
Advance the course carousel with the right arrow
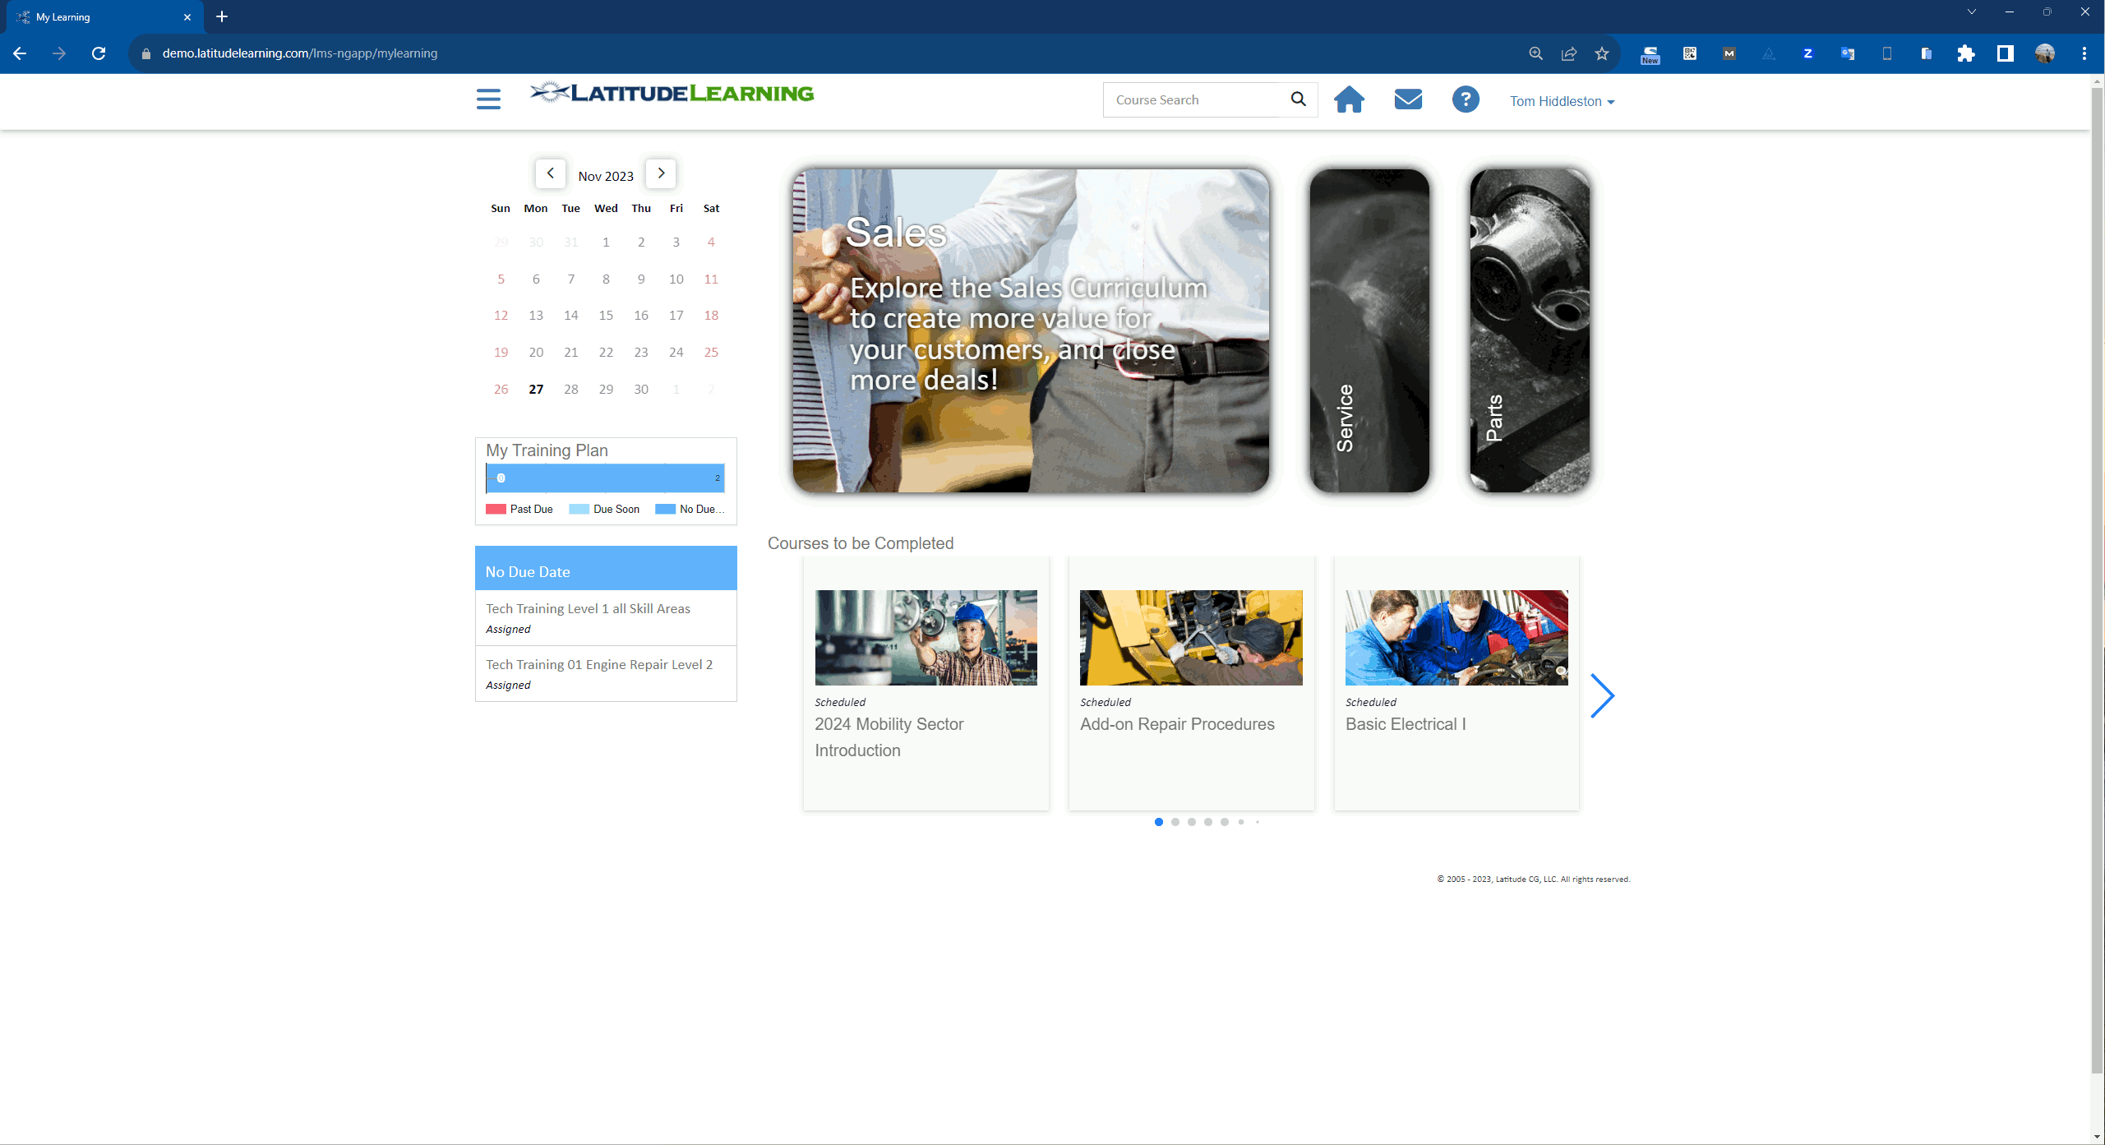[1603, 695]
